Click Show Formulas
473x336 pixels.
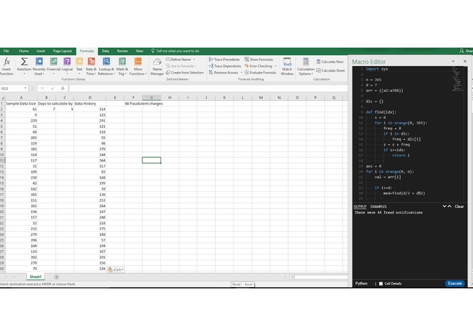(x=259, y=59)
